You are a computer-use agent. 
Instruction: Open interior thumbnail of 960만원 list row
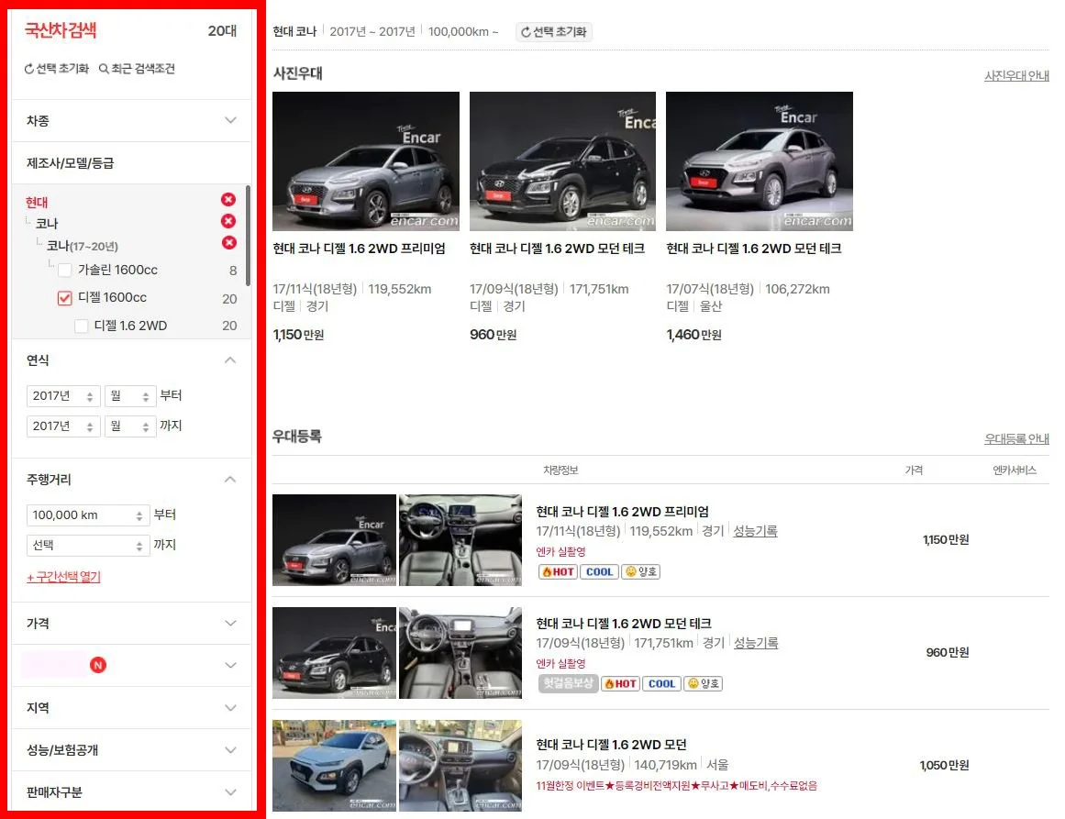pyautogui.click(x=460, y=653)
